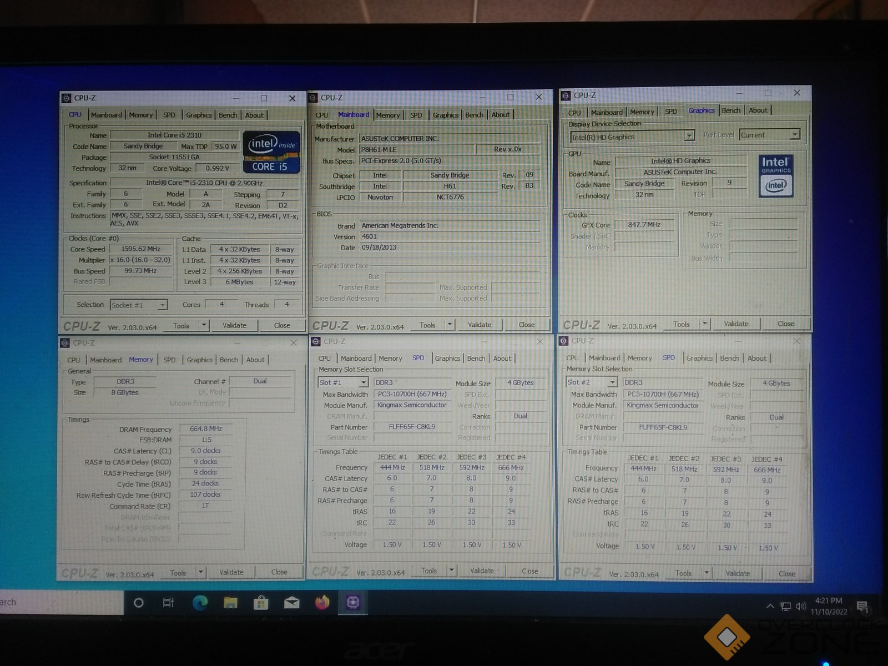This screenshot has height=666, width=888.
Task: Minimize the Mainboard tab window
Action: click(482, 97)
